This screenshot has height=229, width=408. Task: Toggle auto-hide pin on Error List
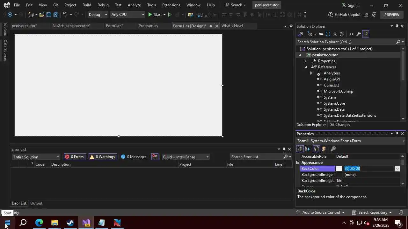tap(284, 149)
